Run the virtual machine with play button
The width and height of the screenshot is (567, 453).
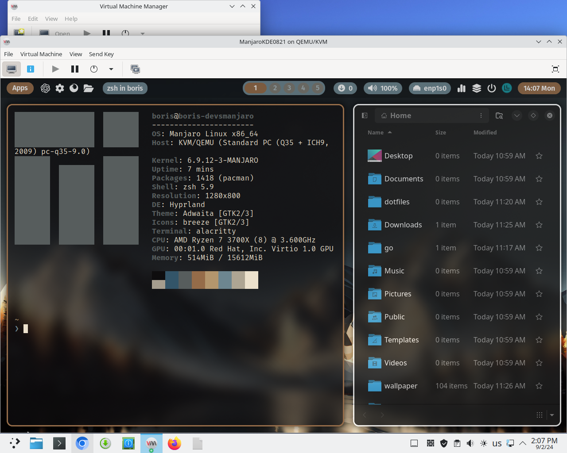pyautogui.click(x=55, y=69)
